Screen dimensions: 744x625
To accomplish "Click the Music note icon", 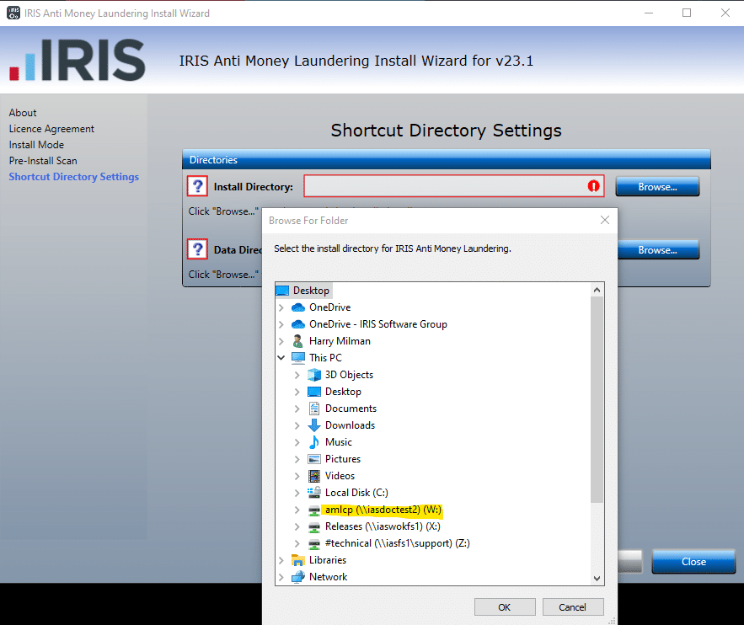I will pos(314,442).
